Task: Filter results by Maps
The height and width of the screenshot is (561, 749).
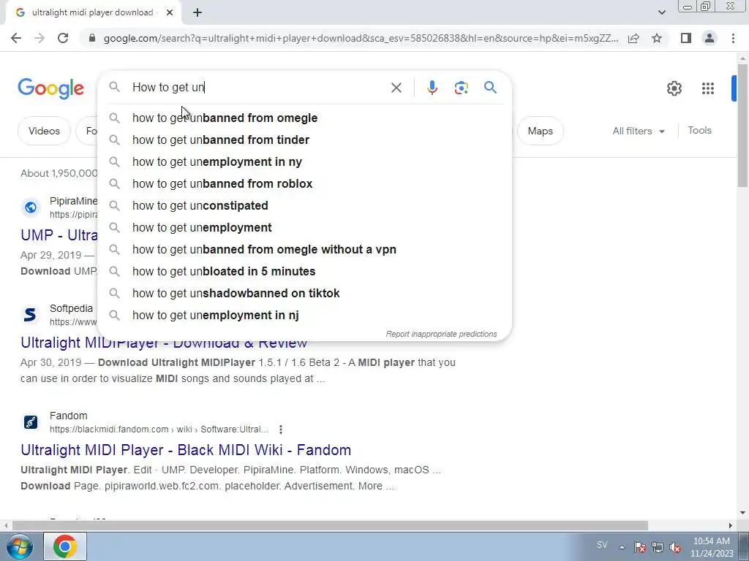Action: [541, 131]
